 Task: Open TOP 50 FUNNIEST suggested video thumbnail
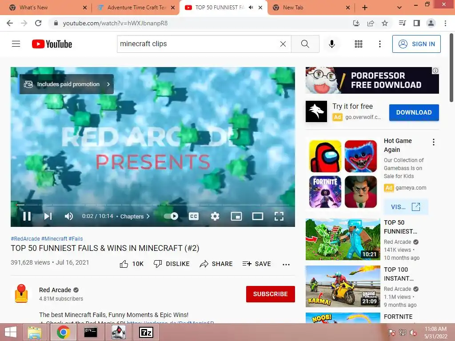pyautogui.click(x=343, y=239)
